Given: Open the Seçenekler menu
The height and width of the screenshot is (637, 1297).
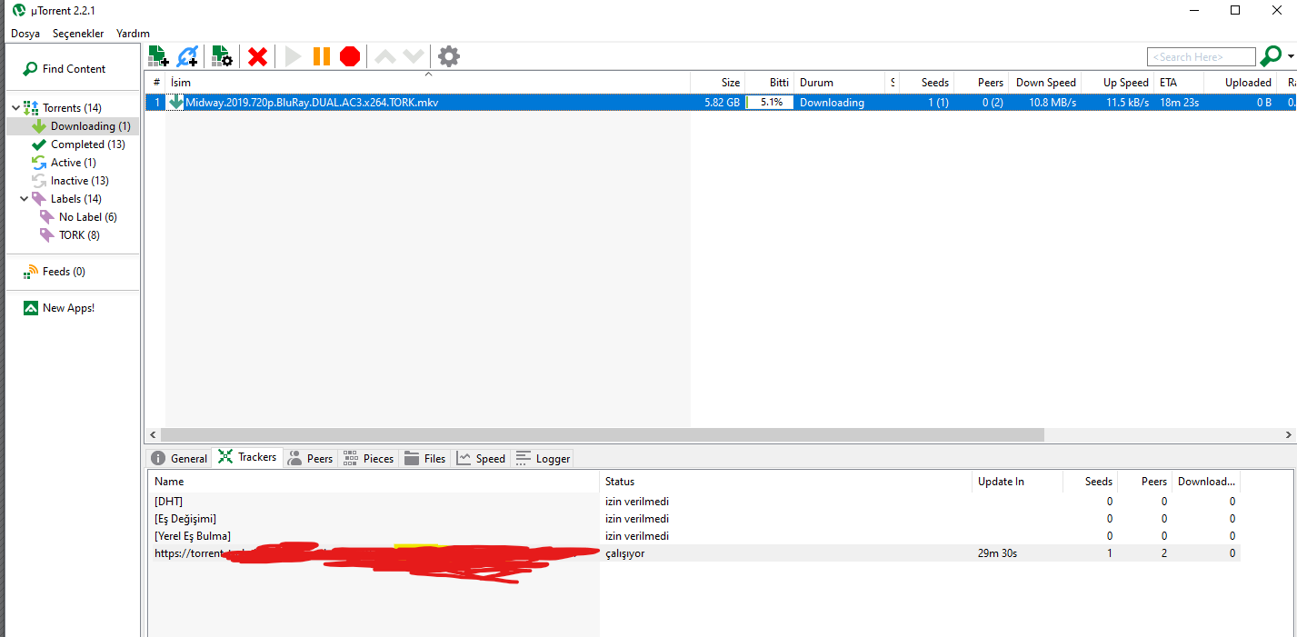Looking at the screenshot, I should [78, 34].
